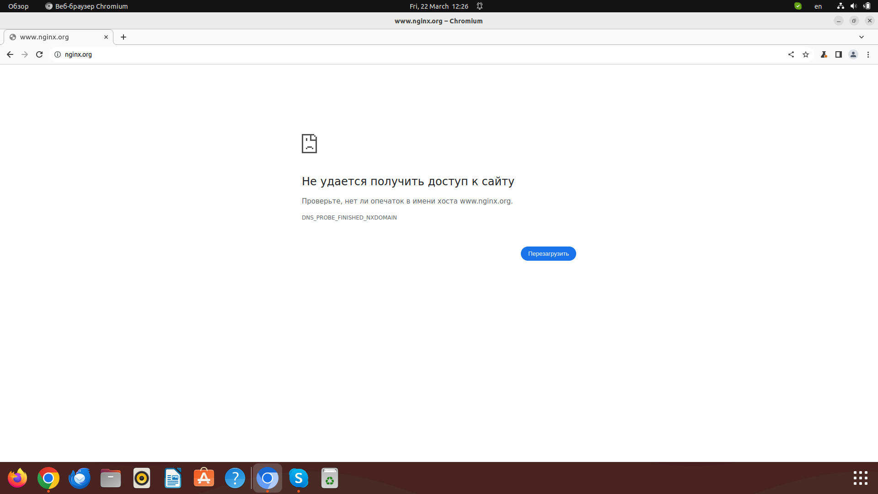Restore down the Chromium window
Image resolution: width=878 pixels, height=494 pixels.
pyautogui.click(x=854, y=21)
